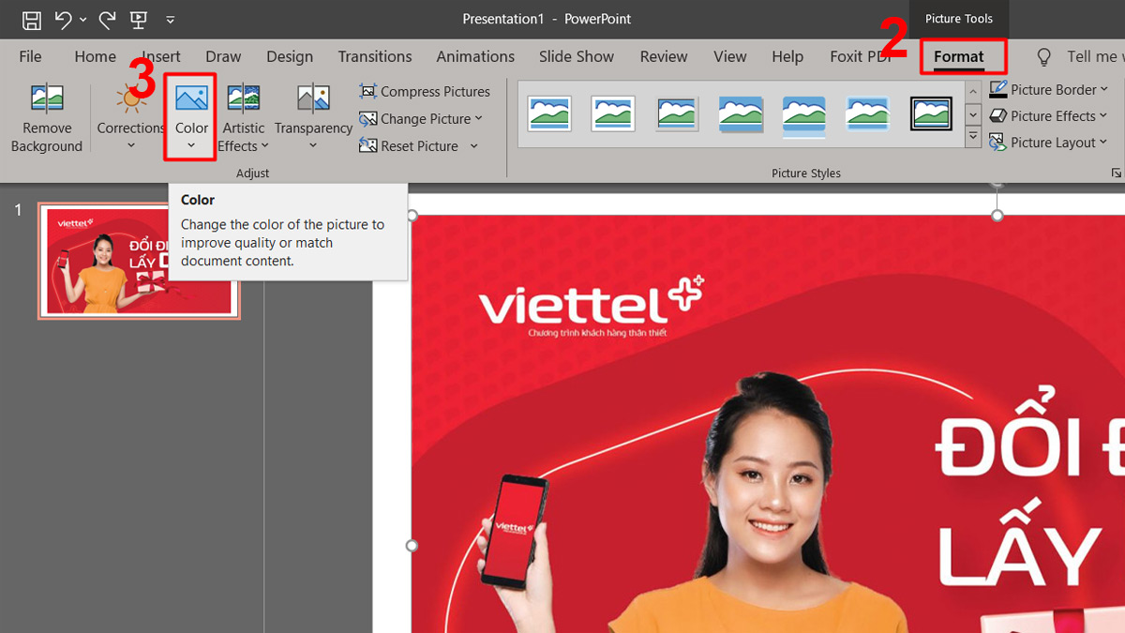Open the Artistic Effects gallery
This screenshot has height=633, width=1125.
click(x=243, y=116)
